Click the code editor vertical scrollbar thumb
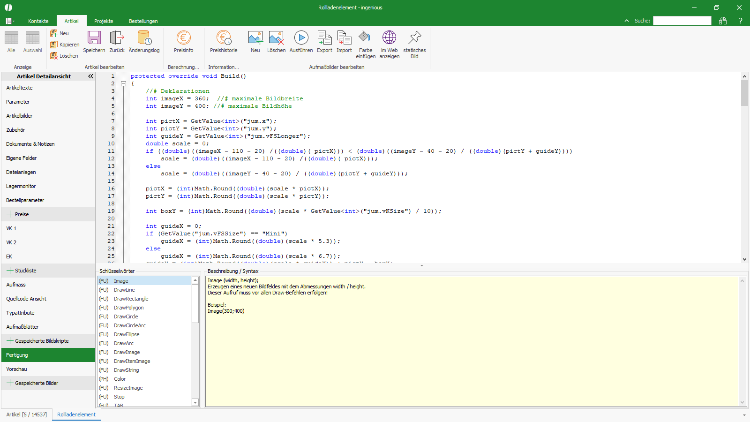 [744, 93]
